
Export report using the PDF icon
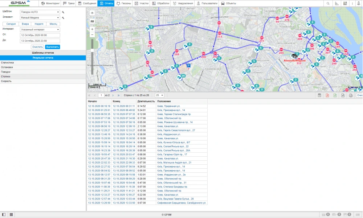tap(327, 95)
